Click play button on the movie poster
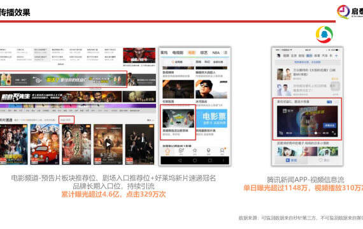 click(108, 144)
